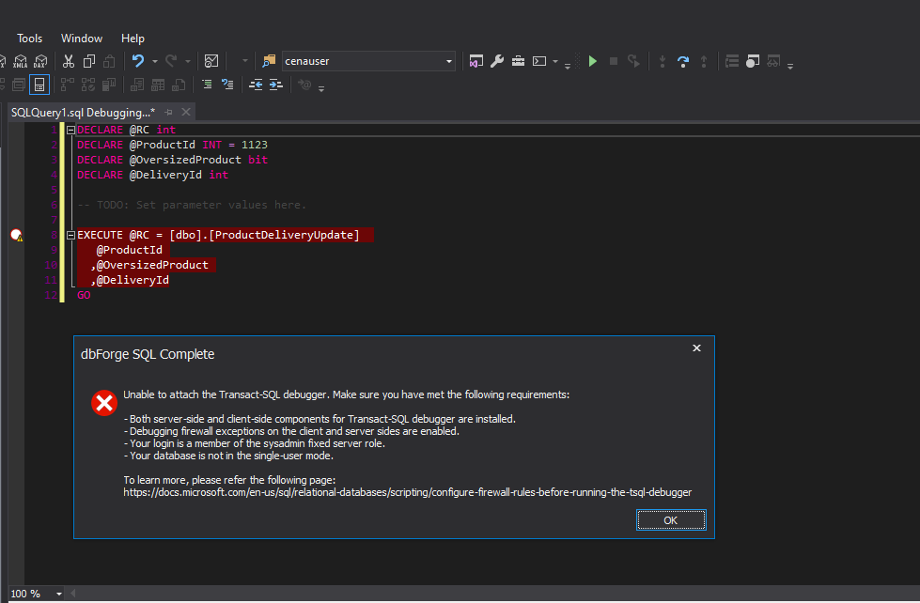Switch to the SQLQuery1.sql Debugging tab
Screen dimensions: 920x603
pyautogui.click(x=82, y=112)
